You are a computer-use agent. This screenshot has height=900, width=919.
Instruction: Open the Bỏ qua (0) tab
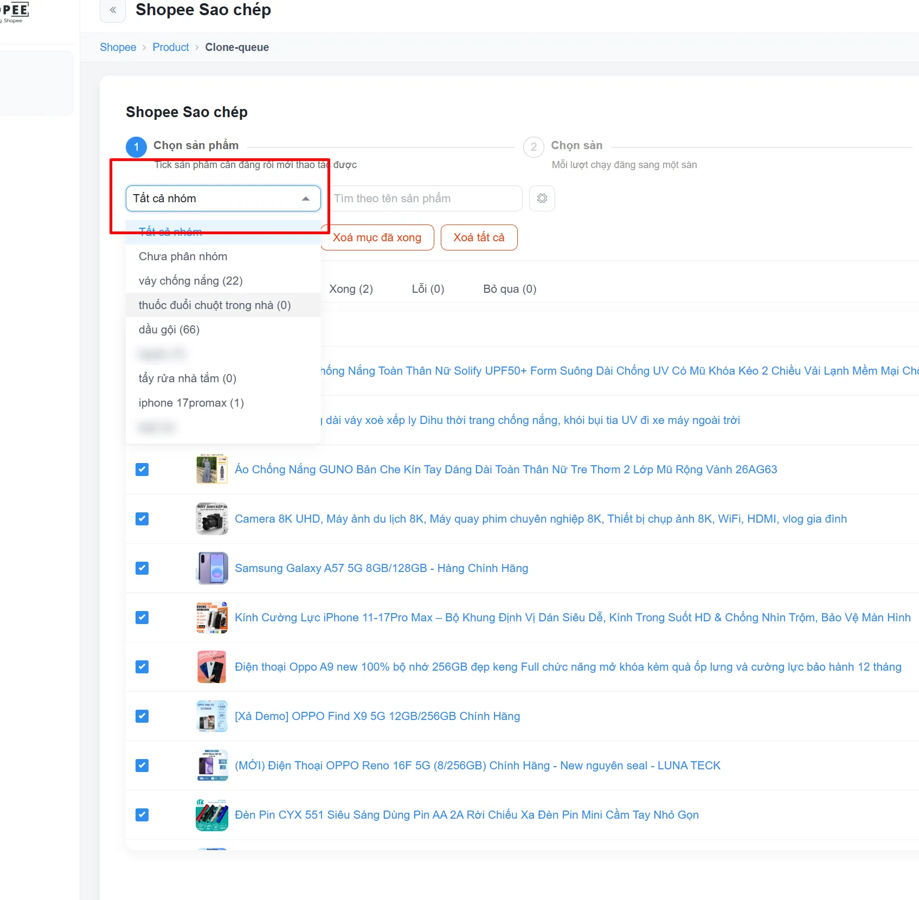click(x=510, y=289)
